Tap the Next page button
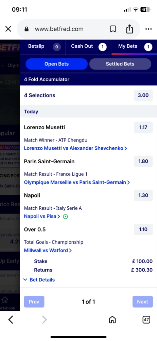Viewport: 157px width, 341px height. [x=143, y=302]
